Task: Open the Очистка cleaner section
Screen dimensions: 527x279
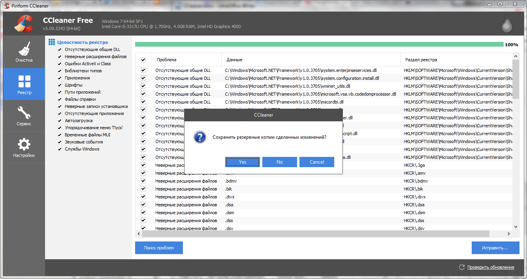Action: [24, 52]
